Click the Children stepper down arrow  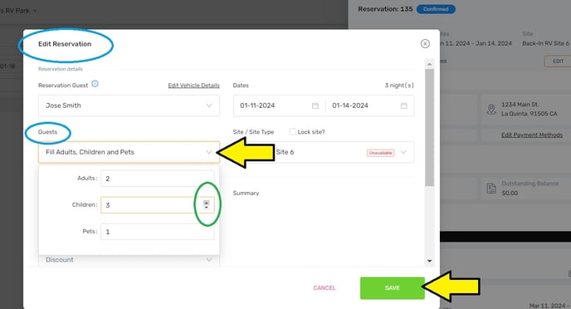coord(206,208)
